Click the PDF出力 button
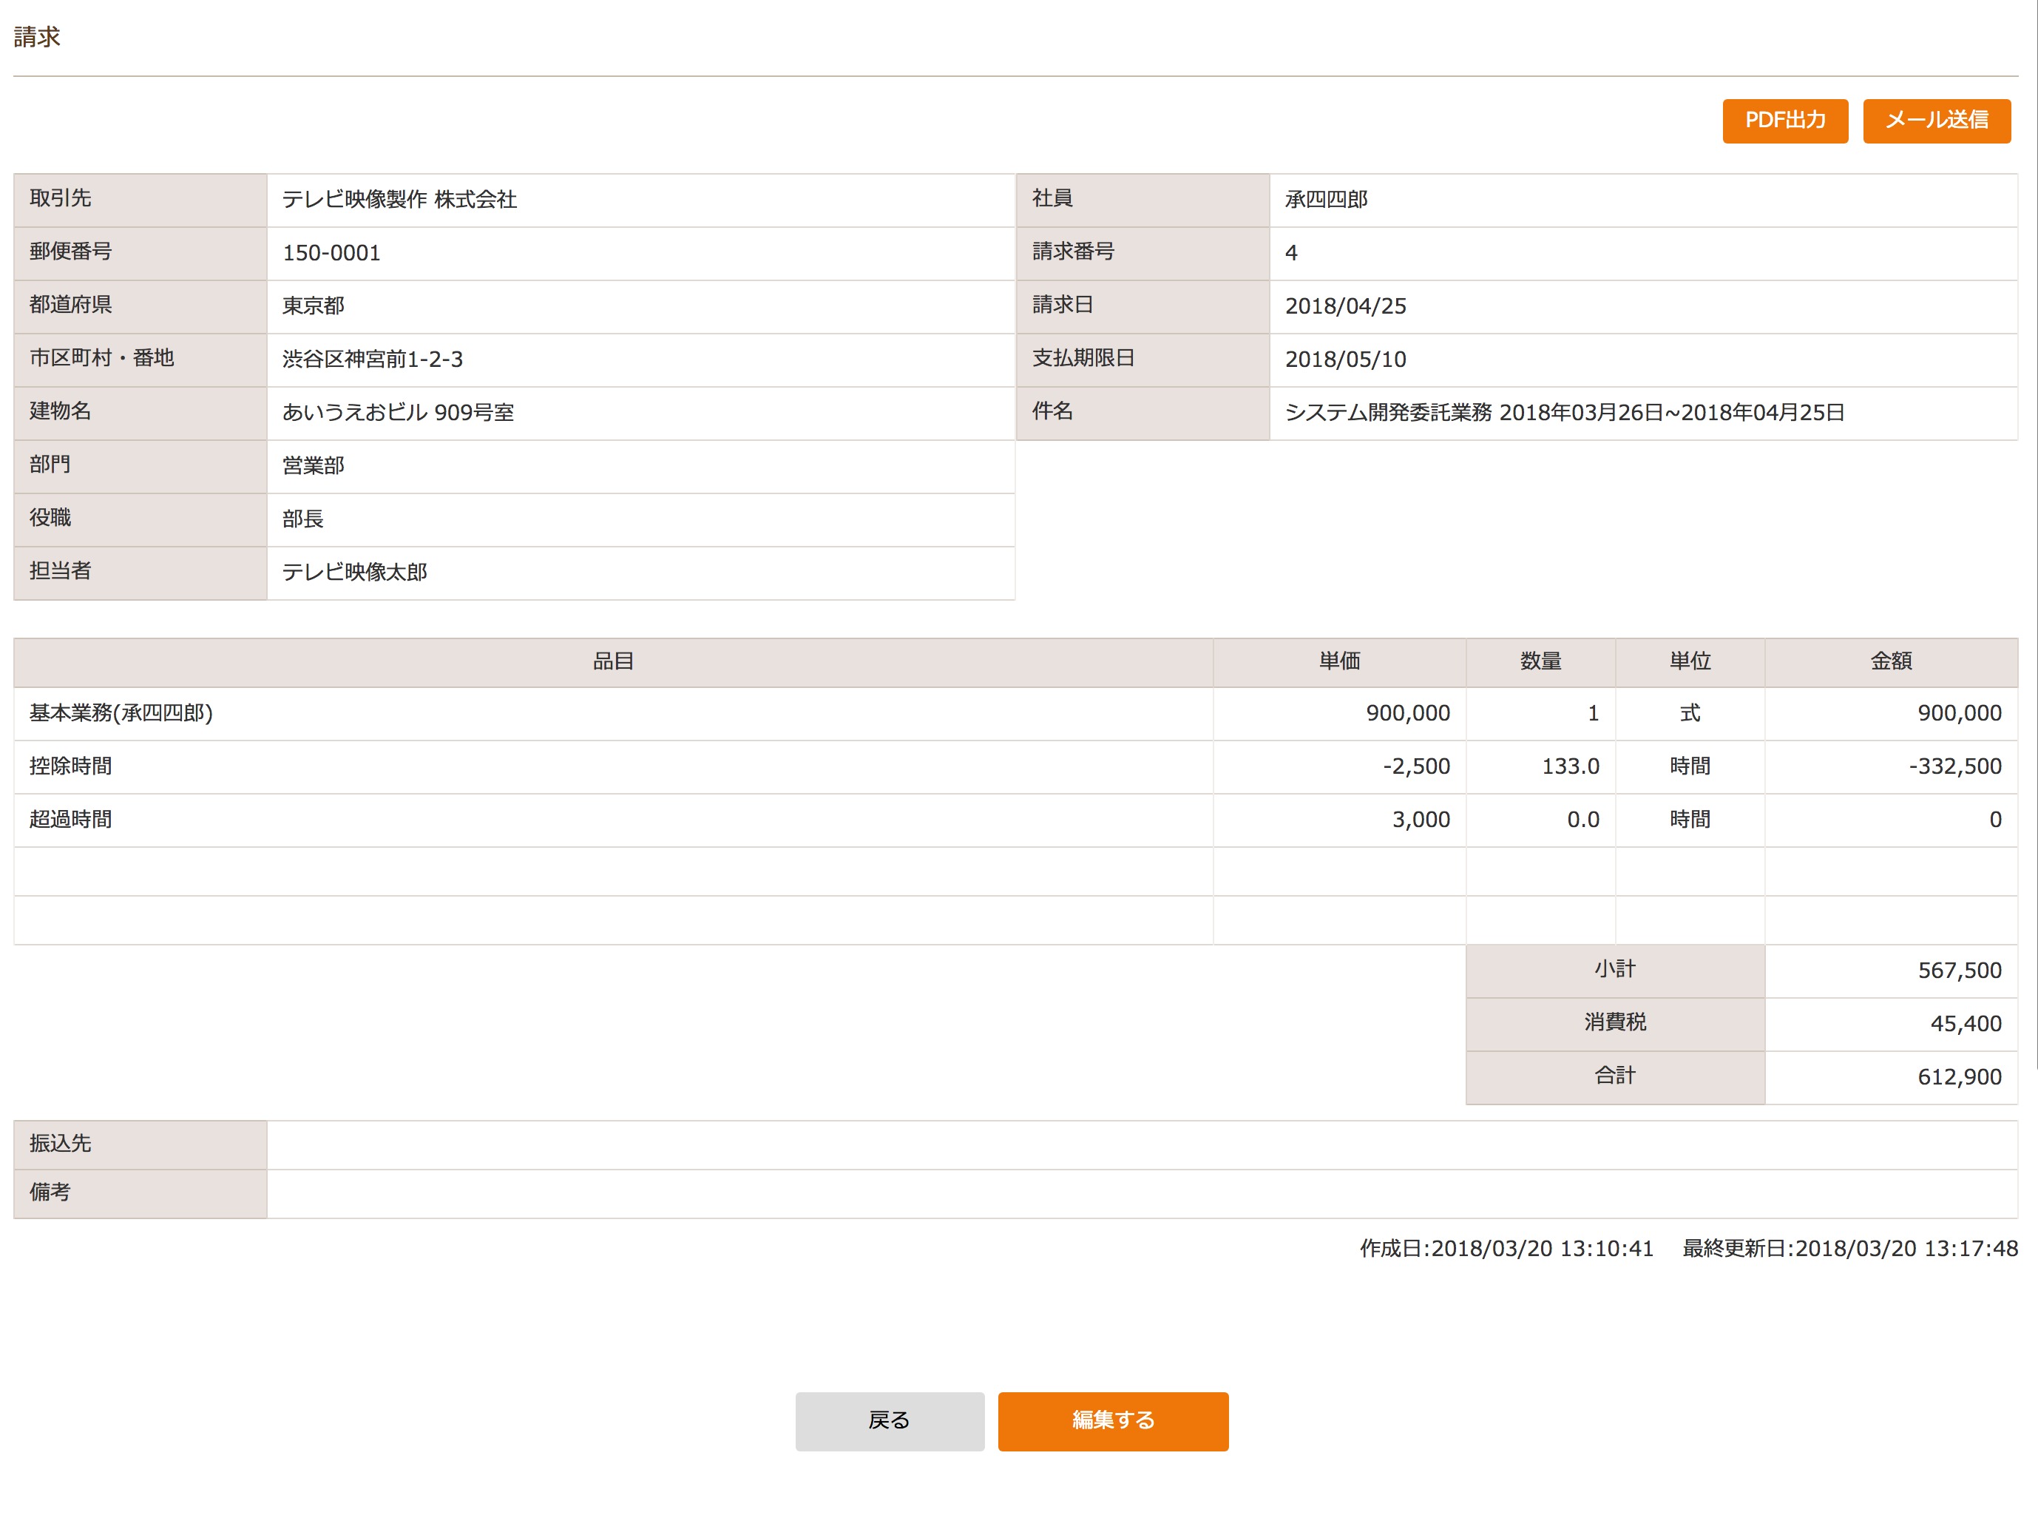Viewport: 2038px width, 1518px height. pos(1784,121)
